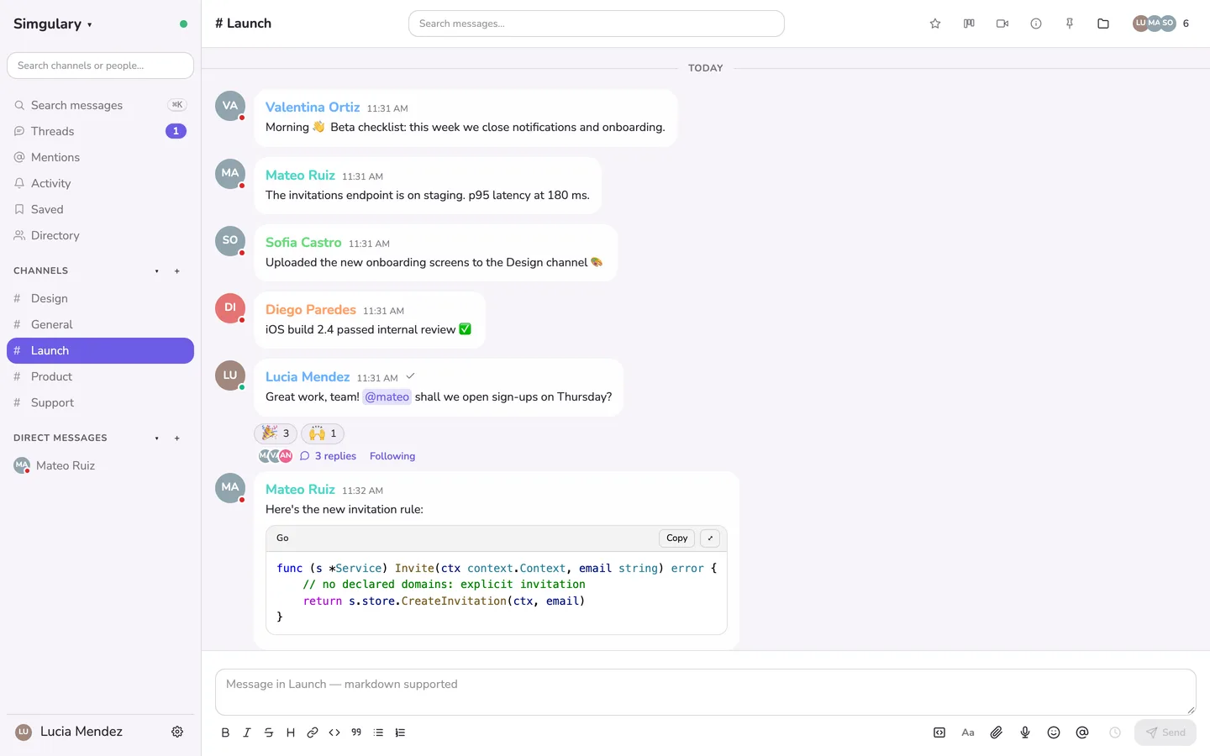Open channel files folder
Image resolution: width=1210 pixels, height=756 pixels.
(x=1103, y=24)
